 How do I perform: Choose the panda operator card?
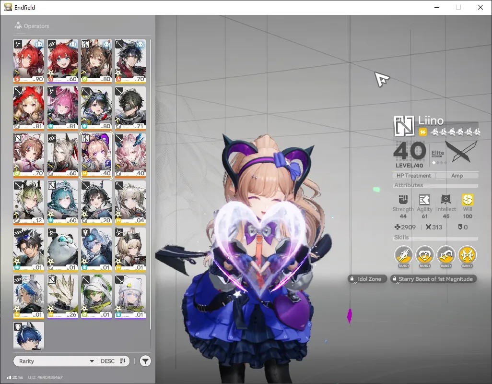coord(63,249)
